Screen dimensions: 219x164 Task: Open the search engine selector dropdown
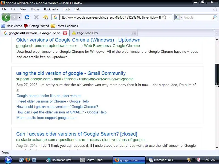pos(179,17)
